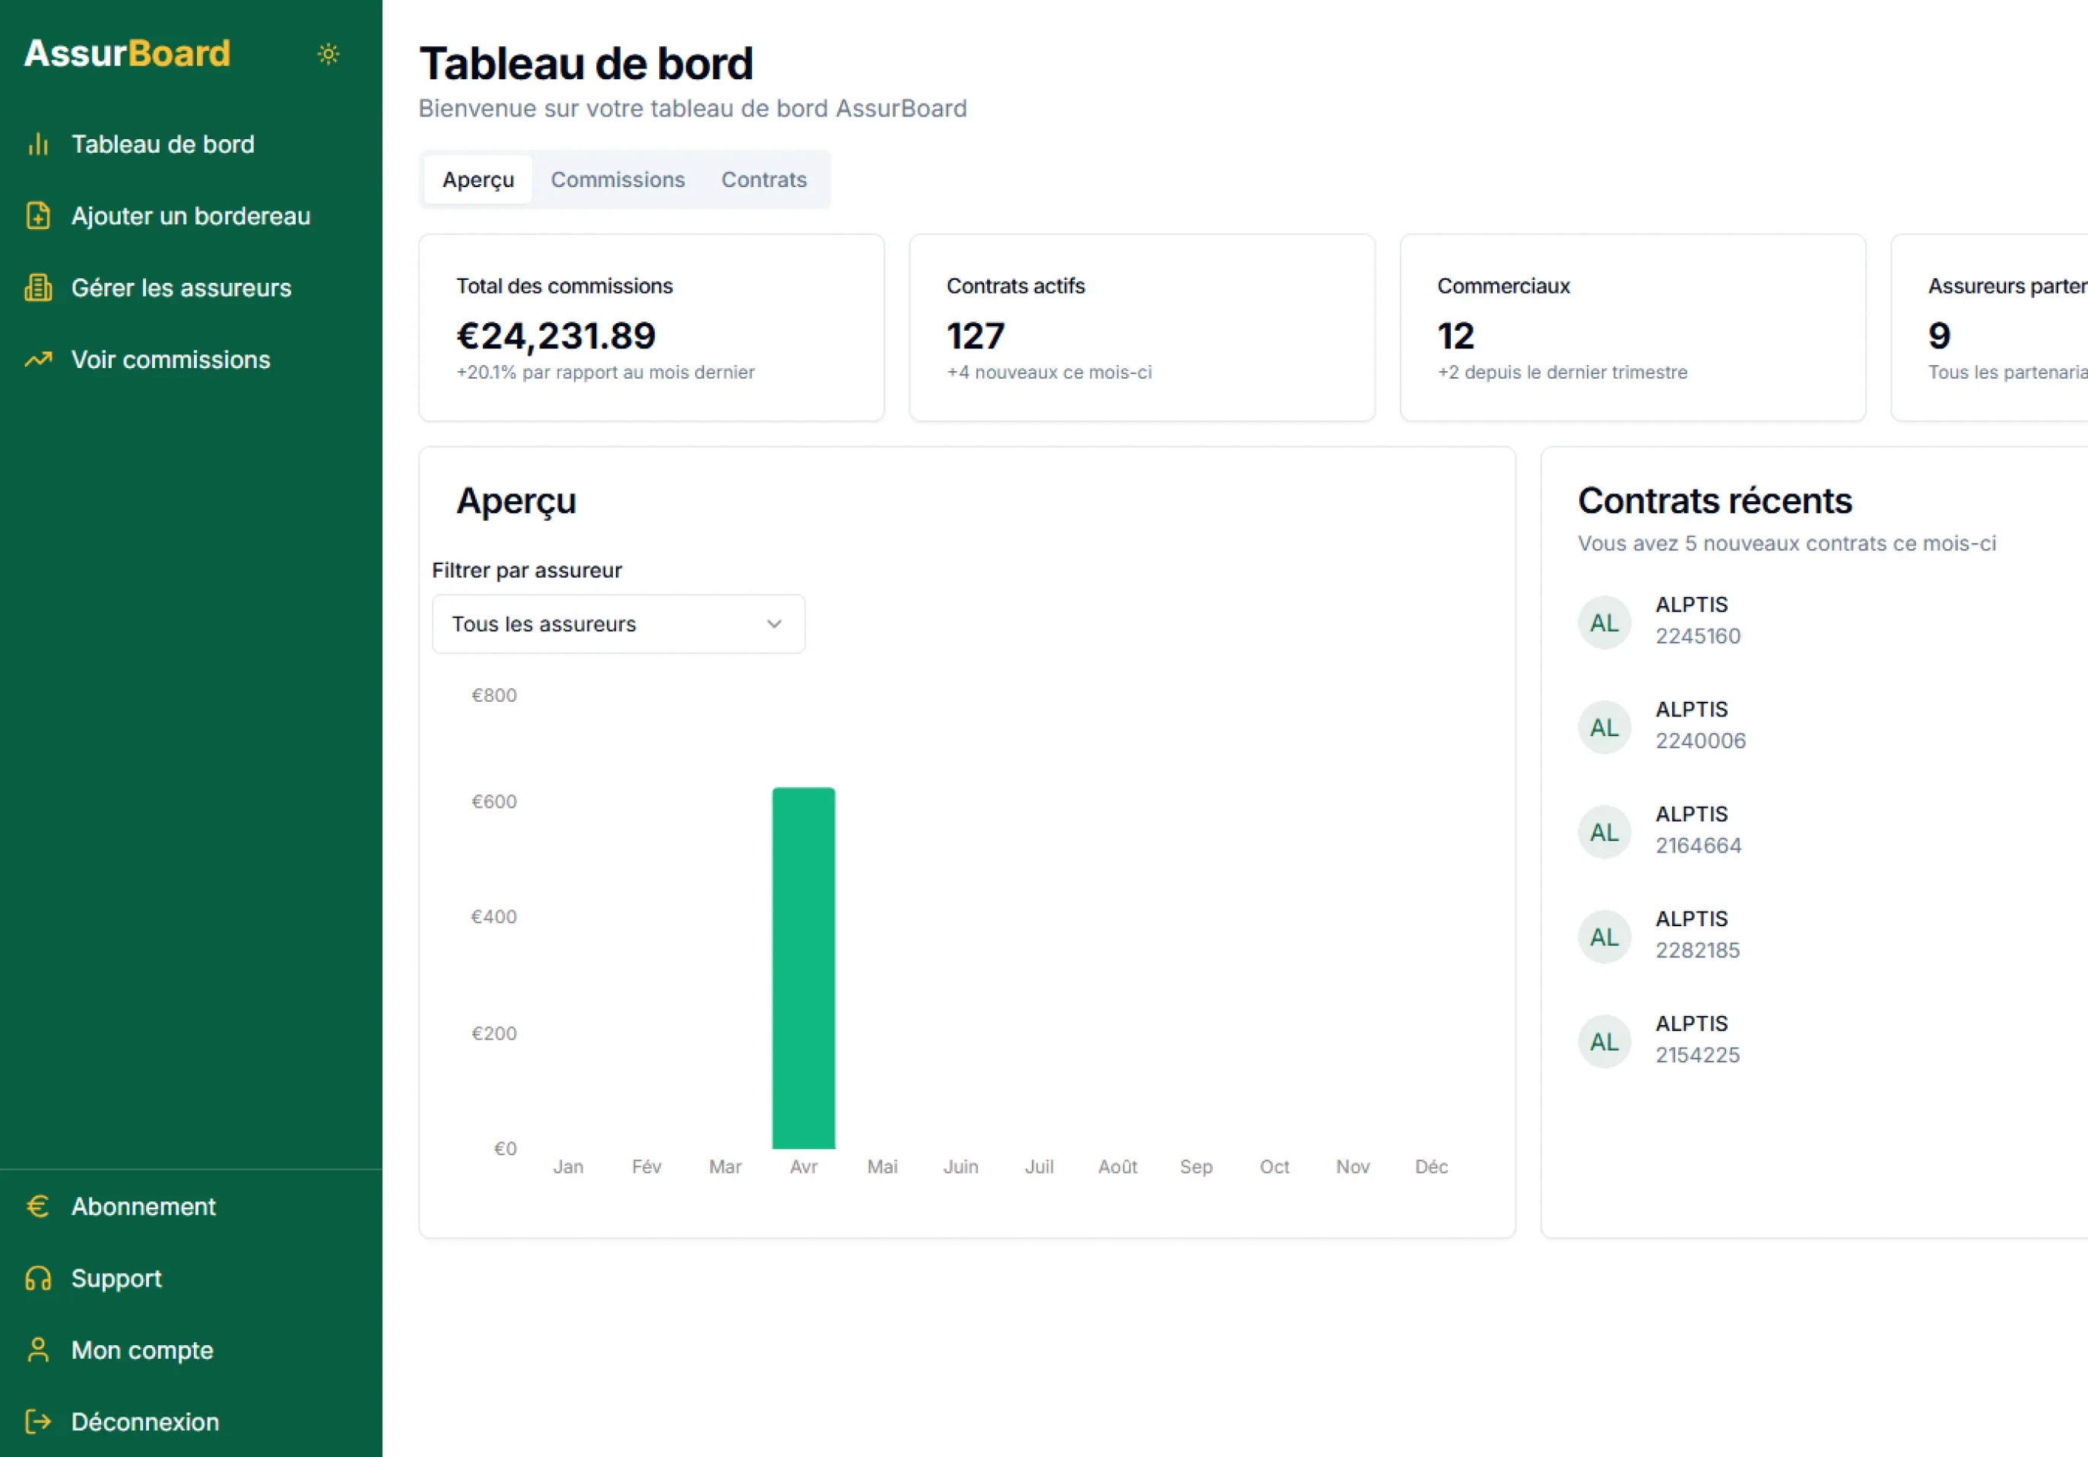Open Gérer les assureurs from the sidebar
The width and height of the screenshot is (2088, 1457).
pos(38,287)
